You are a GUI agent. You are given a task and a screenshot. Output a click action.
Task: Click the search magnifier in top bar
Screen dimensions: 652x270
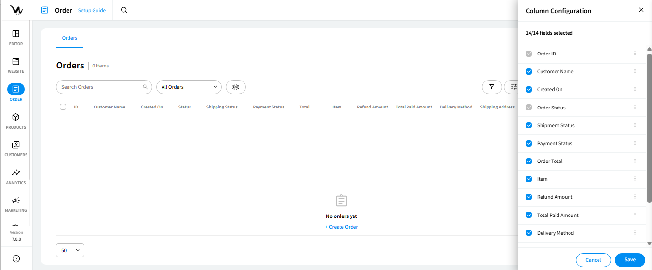pos(124,10)
